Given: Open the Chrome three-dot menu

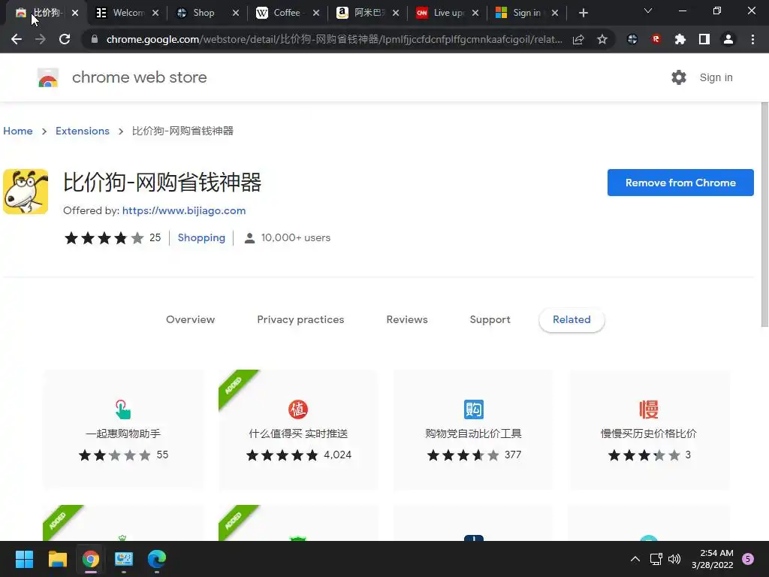Looking at the screenshot, I should tap(752, 39).
